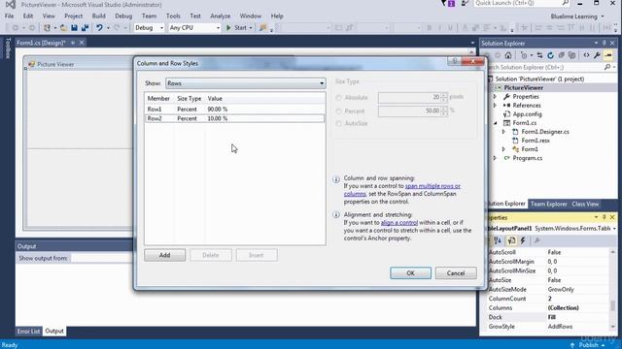Image resolution: width=622 pixels, height=349 pixels.
Task: Click the Columns (Collection) property value
Action: tap(563, 308)
